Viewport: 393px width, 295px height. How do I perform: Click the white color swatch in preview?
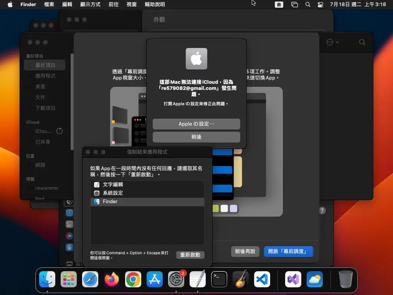click(224, 209)
